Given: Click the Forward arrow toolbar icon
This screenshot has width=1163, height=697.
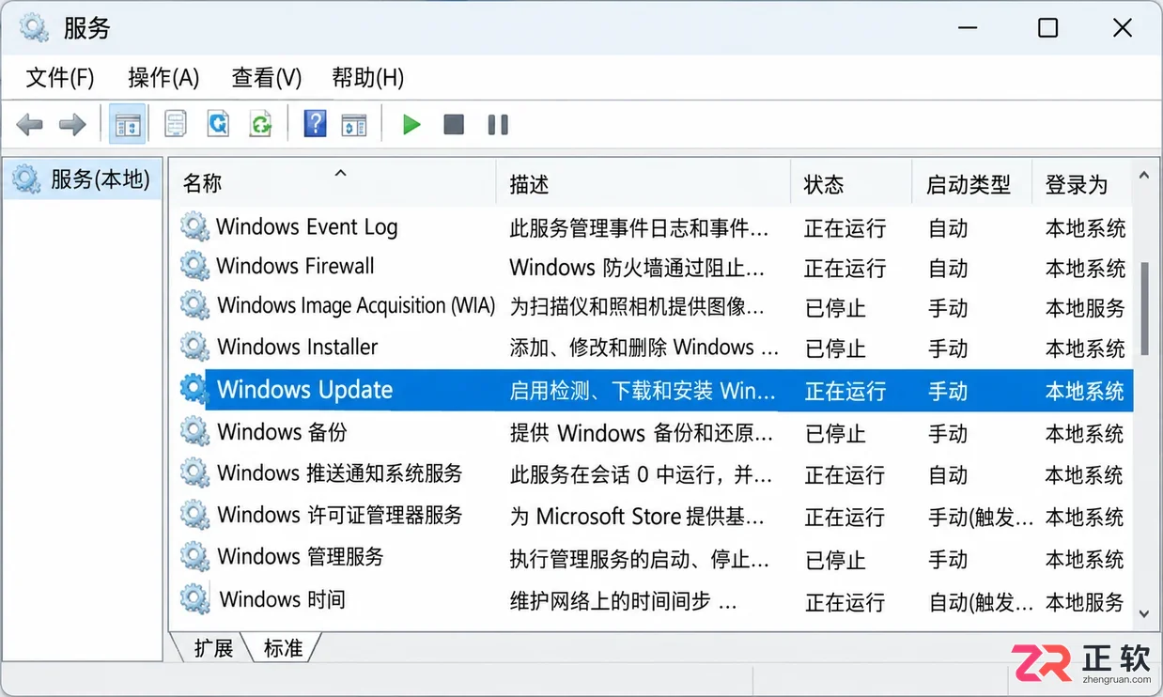Looking at the screenshot, I should point(72,124).
